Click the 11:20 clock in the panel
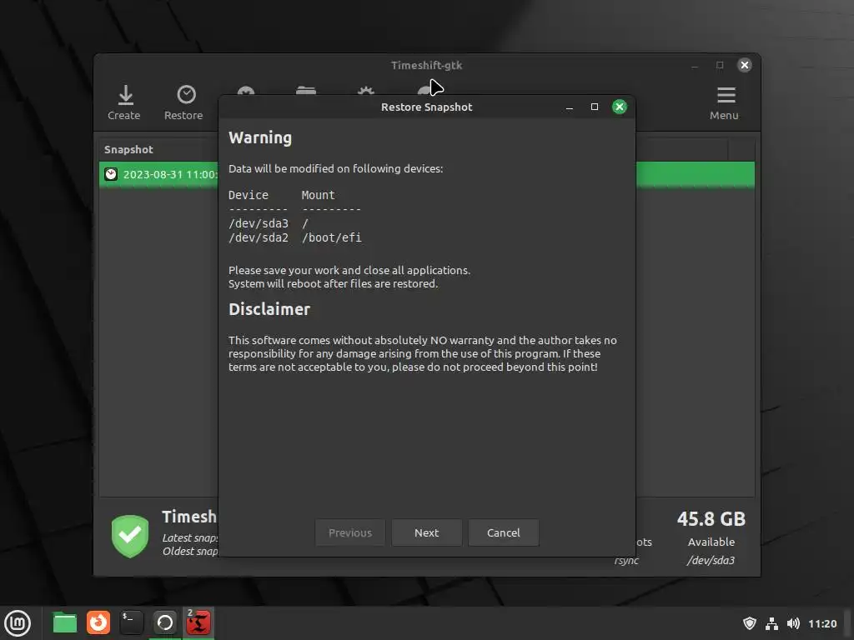This screenshot has width=854, height=640. pos(822,623)
